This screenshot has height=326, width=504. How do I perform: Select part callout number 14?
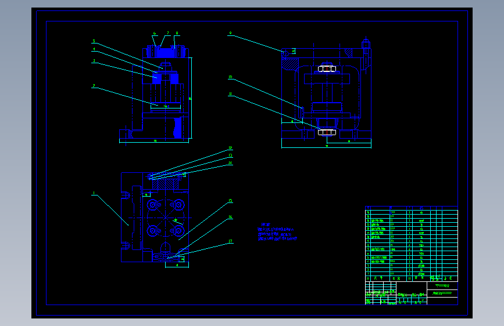(x=230, y=163)
